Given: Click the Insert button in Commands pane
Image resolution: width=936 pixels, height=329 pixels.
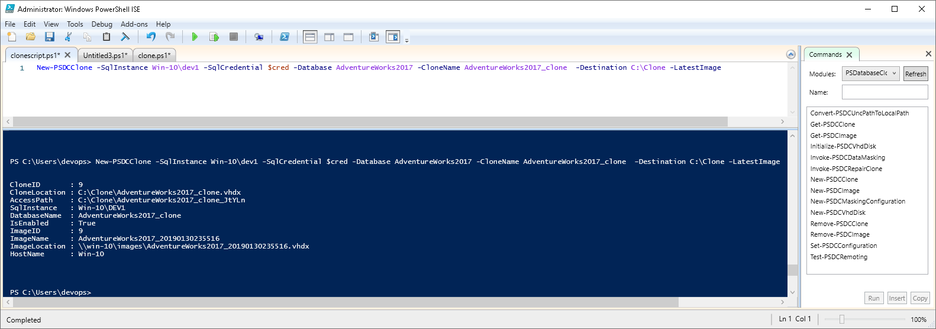Looking at the screenshot, I should [897, 298].
